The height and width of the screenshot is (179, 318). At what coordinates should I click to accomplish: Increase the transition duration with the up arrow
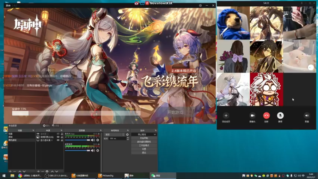pyautogui.click(x=128, y=138)
